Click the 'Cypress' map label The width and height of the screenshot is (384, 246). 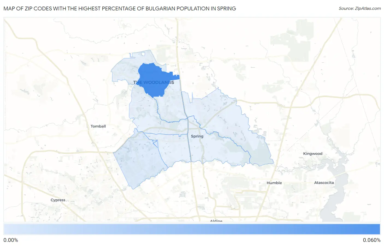[x=58, y=200]
